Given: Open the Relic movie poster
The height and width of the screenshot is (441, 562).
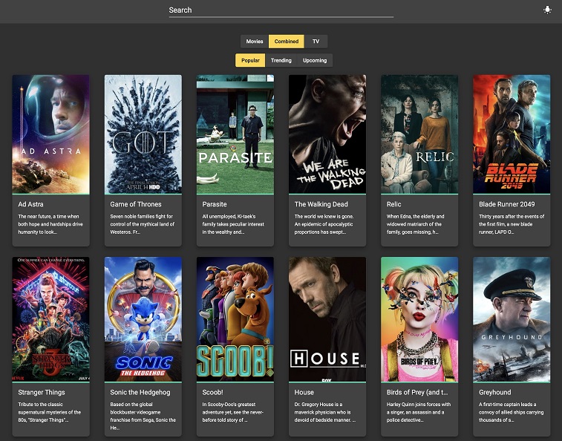Looking at the screenshot, I should [419, 134].
